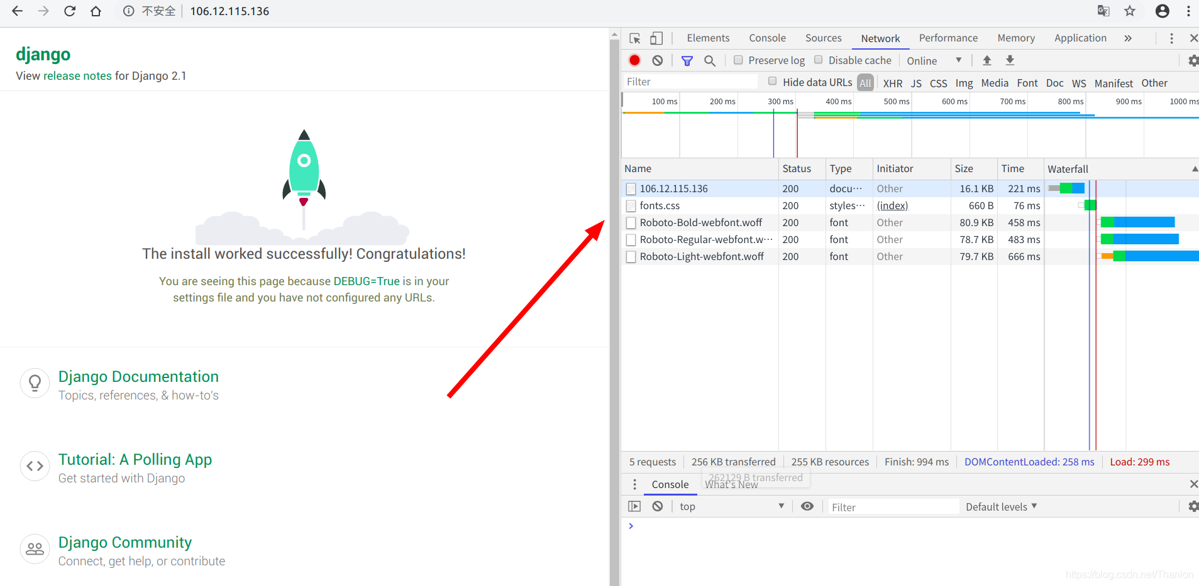1199x586 pixels.
Task: Click the network Filter input field
Action: [x=690, y=82]
